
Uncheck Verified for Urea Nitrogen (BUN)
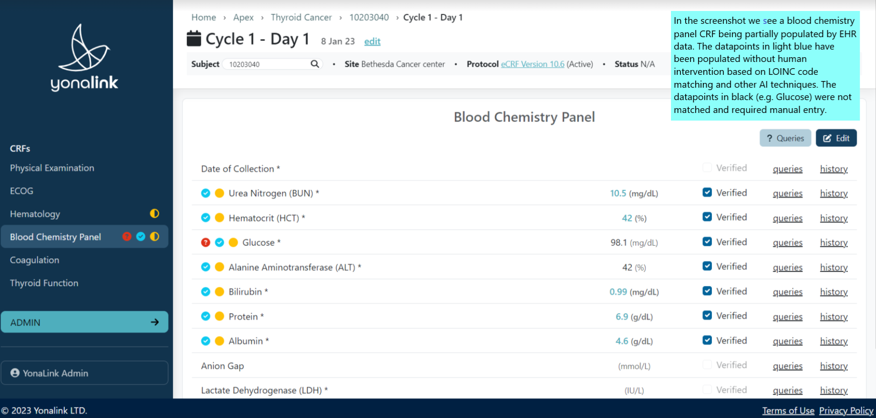[x=707, y=193]
